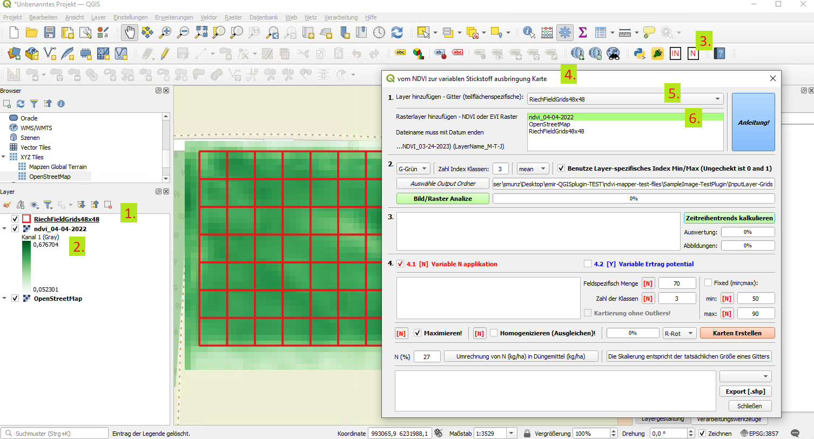Open the Processing Toolbox gear icon

pyautogui.click(x=565, y=32)
